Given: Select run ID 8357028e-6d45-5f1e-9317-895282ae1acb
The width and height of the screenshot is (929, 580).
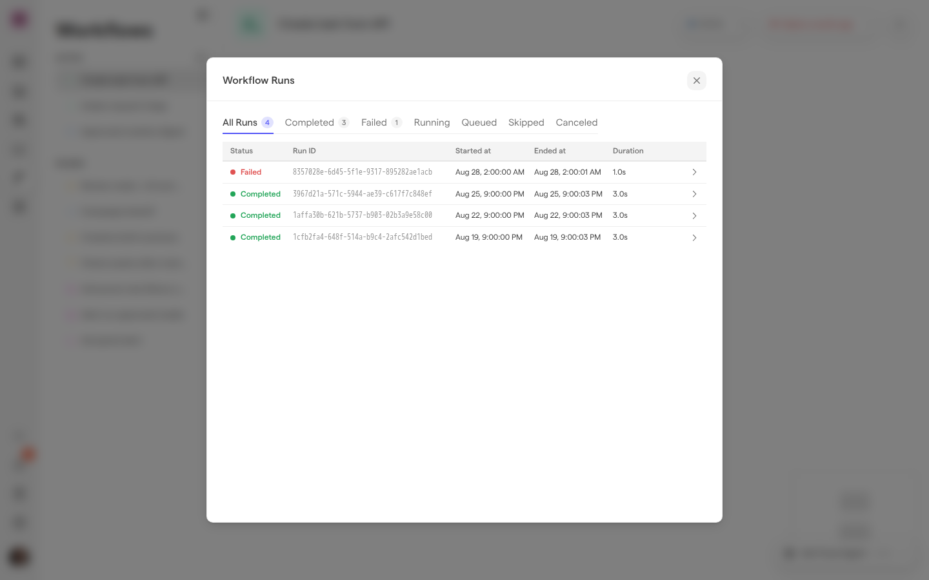Looking at the screenshot, I should click(x=363, y=172).
